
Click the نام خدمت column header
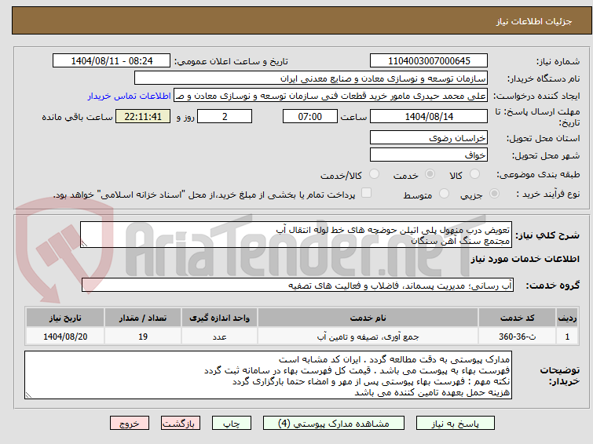[x=368, y=318]
